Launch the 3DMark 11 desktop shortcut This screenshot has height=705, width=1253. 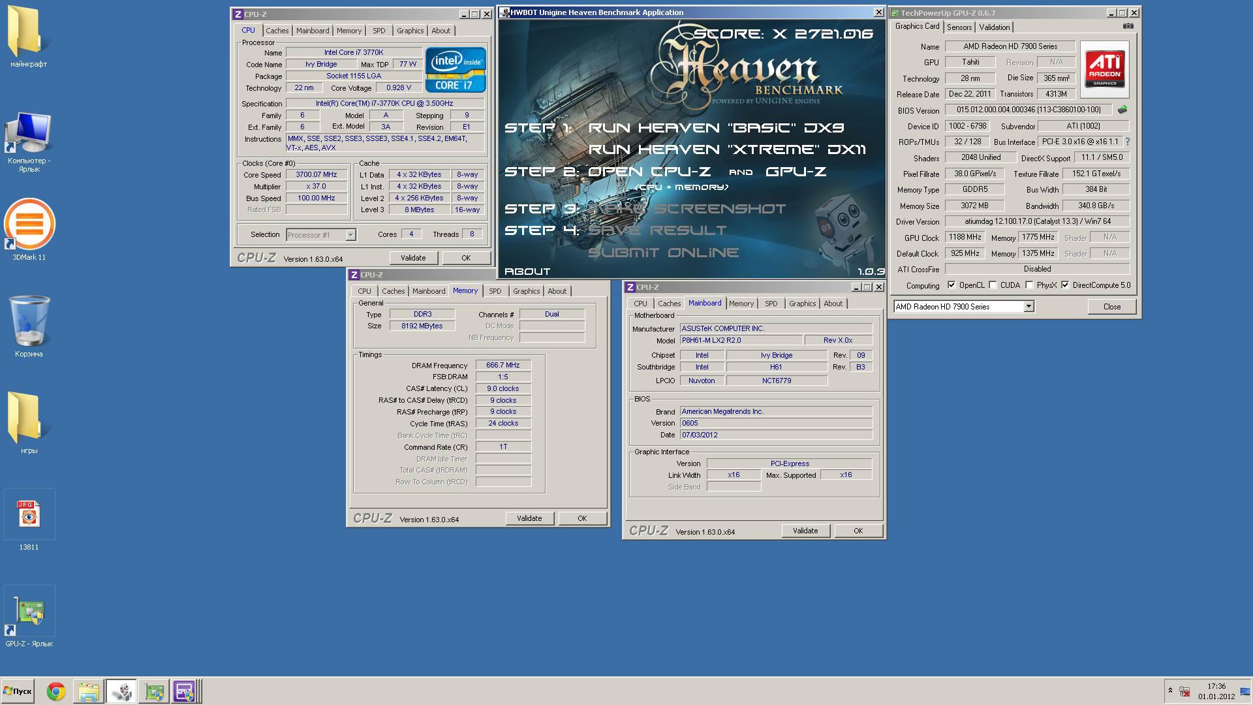coord(29,228)
